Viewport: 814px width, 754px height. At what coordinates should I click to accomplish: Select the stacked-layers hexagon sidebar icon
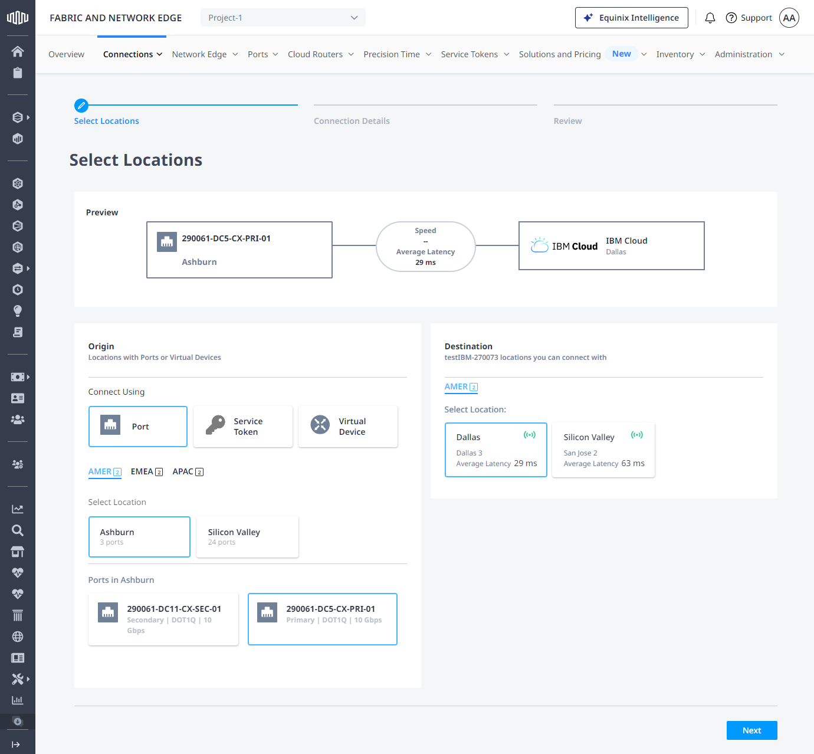point(18,117)
